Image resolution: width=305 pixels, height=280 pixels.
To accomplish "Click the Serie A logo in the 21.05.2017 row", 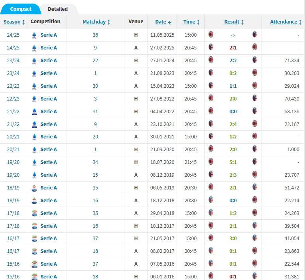I will [34, 239].
